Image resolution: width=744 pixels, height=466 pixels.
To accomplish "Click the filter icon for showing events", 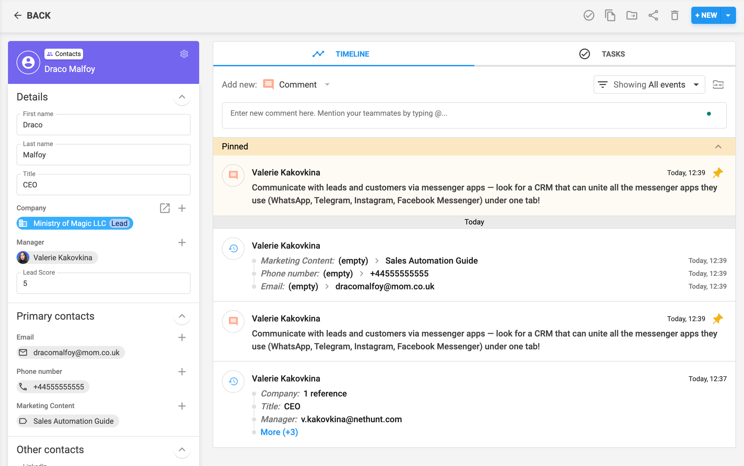I will click(603, 84).
